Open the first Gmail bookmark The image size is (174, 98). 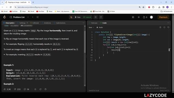coord(4,11)
